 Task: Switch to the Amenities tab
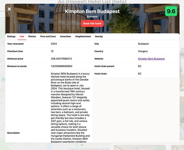[66, 36]
